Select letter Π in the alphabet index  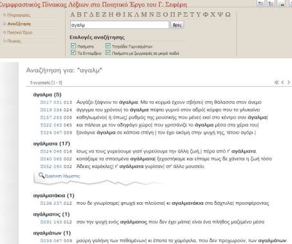(x=172, y=15)
